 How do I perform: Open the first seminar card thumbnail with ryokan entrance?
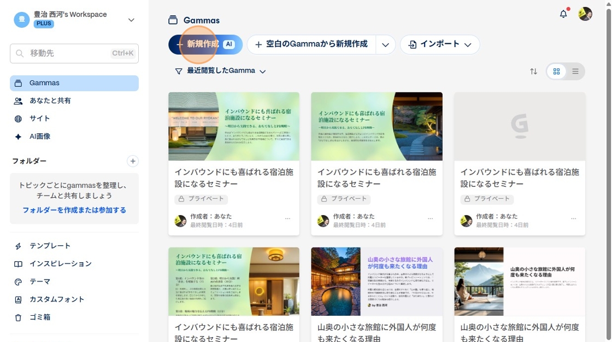pyautogui.click(x=234, y=127)
